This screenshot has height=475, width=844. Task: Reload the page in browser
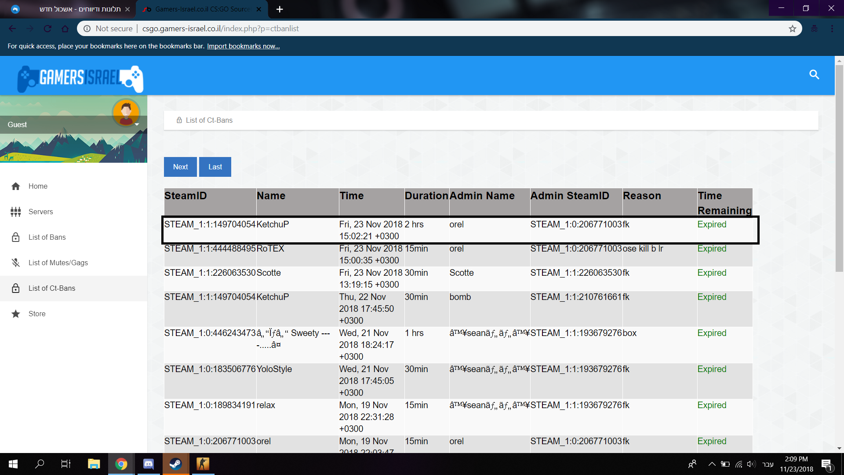pyautogui.click(x=47, y=29)
